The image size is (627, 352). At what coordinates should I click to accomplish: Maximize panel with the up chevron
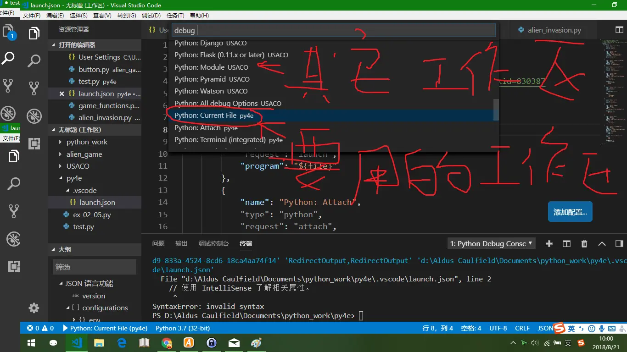click(602, 244)
